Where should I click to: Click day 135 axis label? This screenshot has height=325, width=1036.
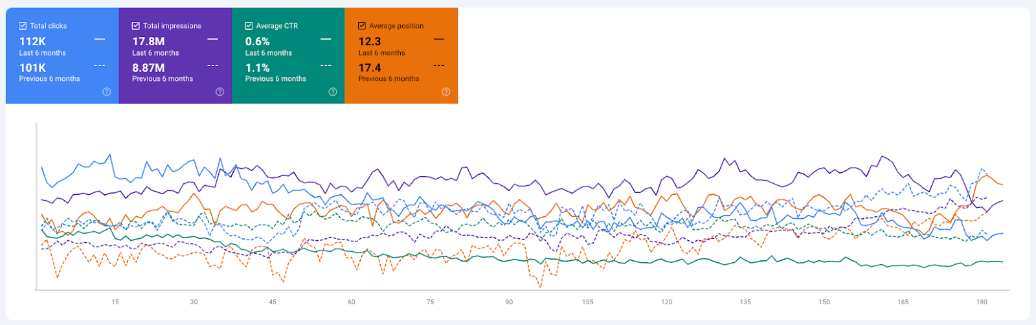point(745,302)
